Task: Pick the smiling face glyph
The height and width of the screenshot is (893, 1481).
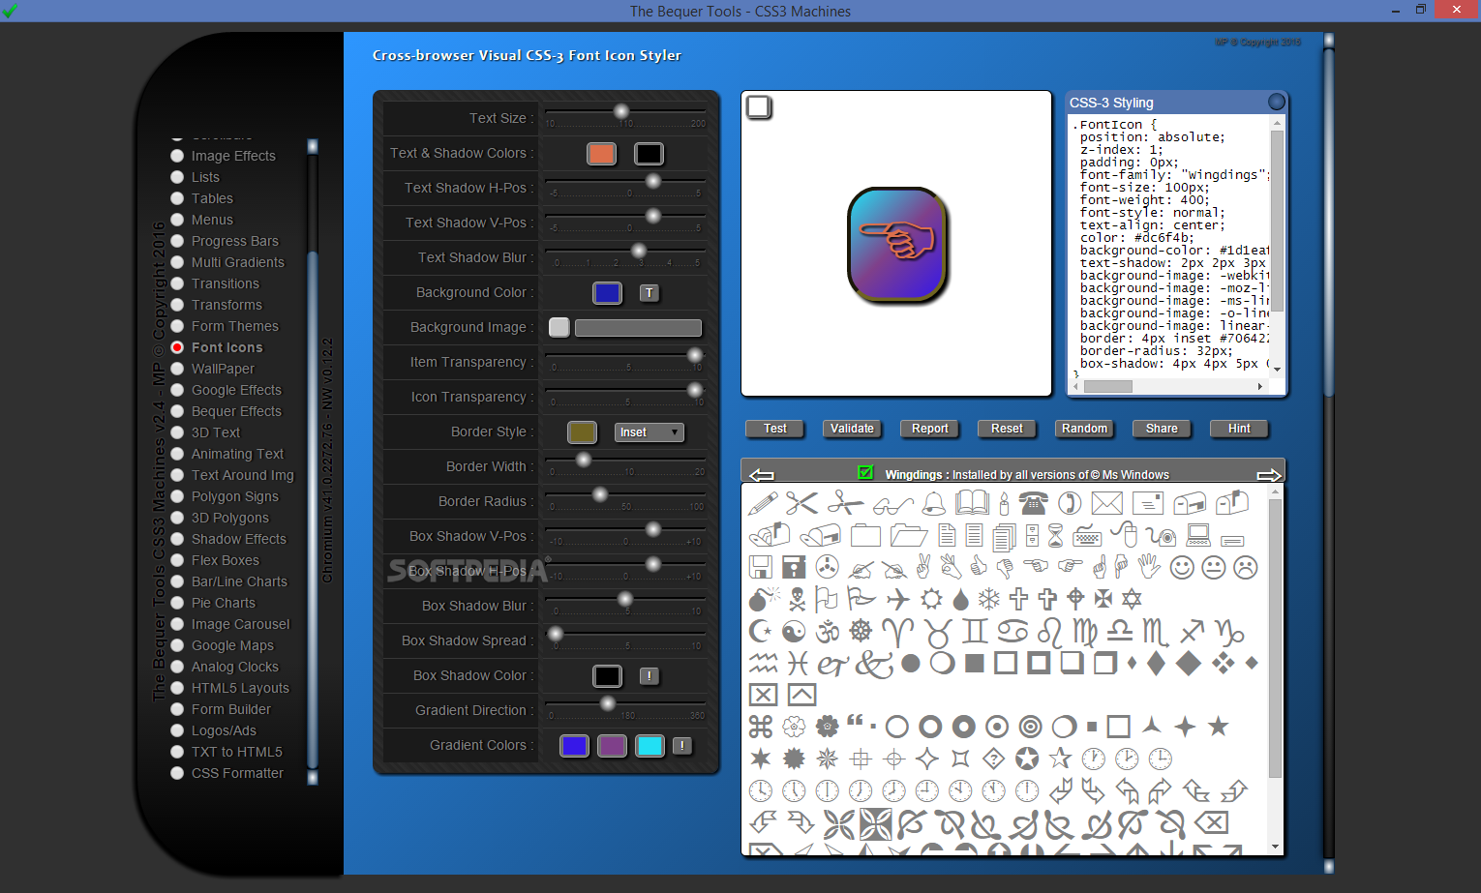Action: 1182,567
